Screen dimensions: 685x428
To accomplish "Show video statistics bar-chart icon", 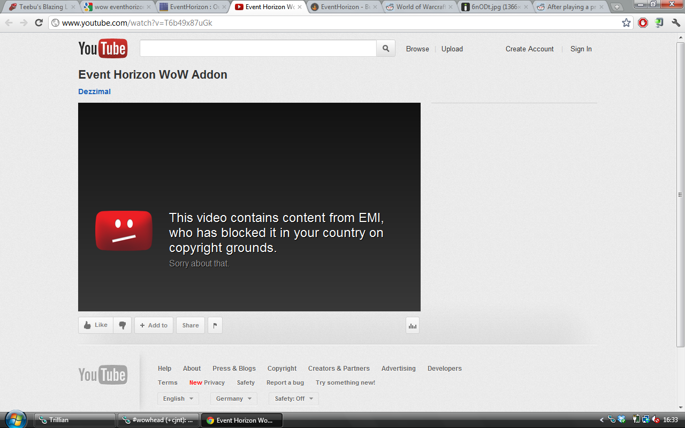I will coord(412,325).
